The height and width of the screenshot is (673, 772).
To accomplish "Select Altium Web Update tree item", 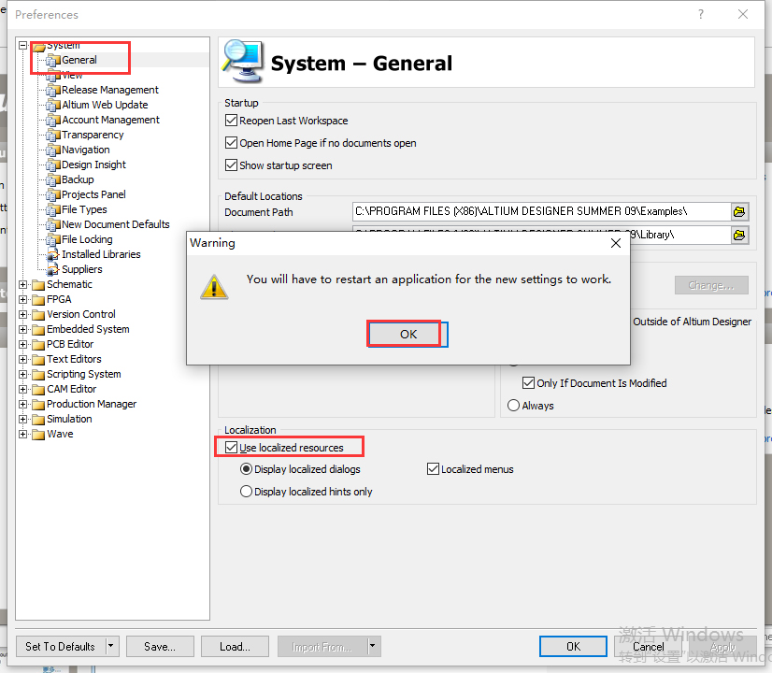I will (105, 105).
